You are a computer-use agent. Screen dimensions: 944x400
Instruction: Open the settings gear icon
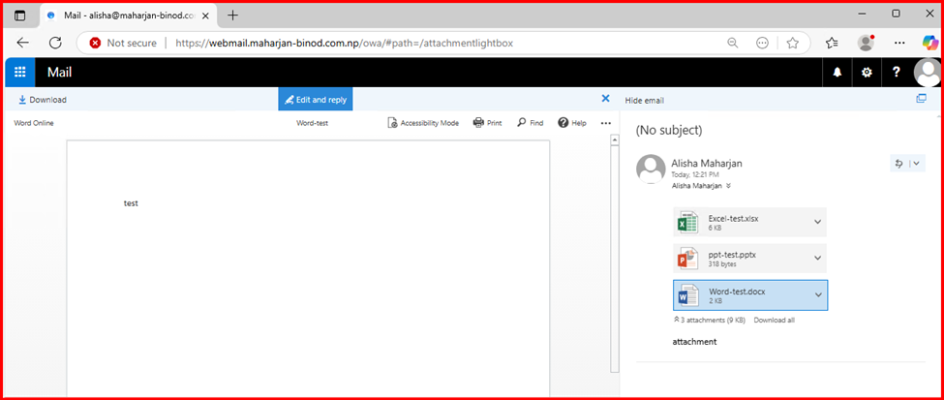point(867,73)
